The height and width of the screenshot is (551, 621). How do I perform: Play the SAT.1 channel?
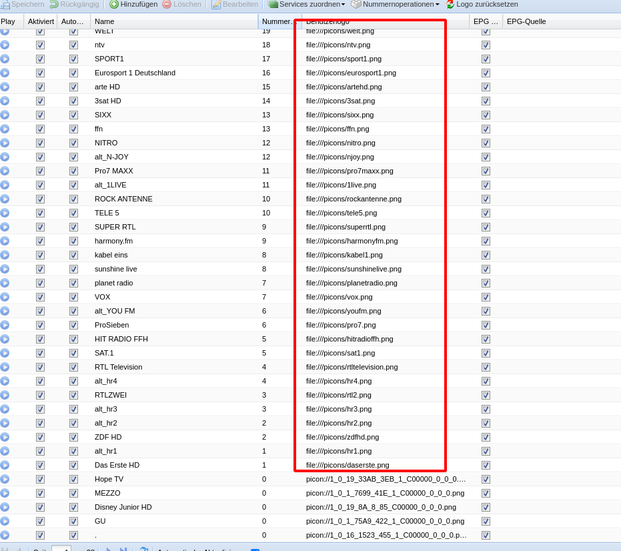[x=5, y=353]
